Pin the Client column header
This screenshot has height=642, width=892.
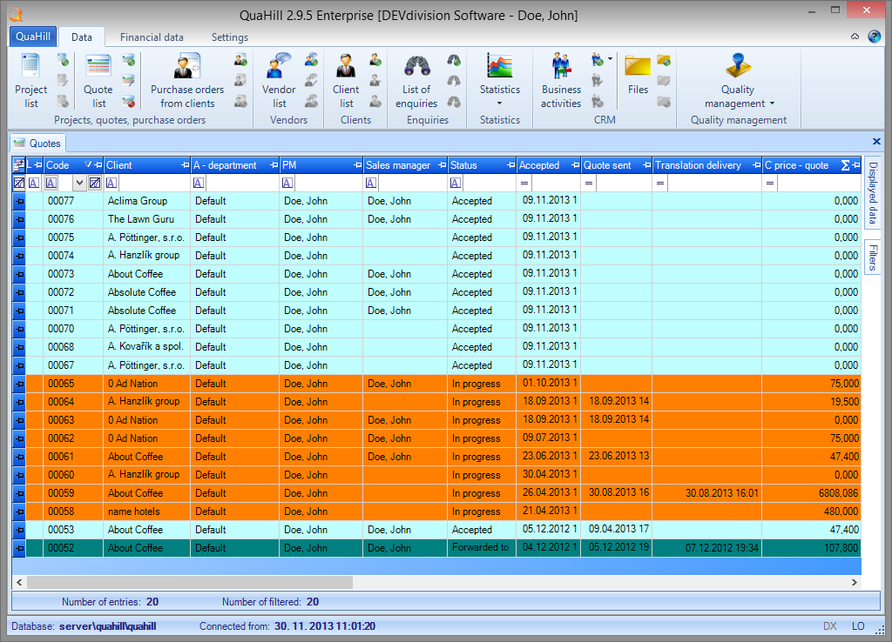(185, 165)
